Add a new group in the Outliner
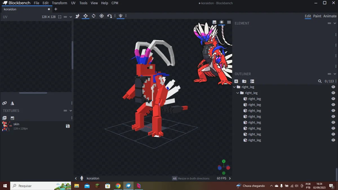Screen dimensions: 338x190 click(244, 81)
